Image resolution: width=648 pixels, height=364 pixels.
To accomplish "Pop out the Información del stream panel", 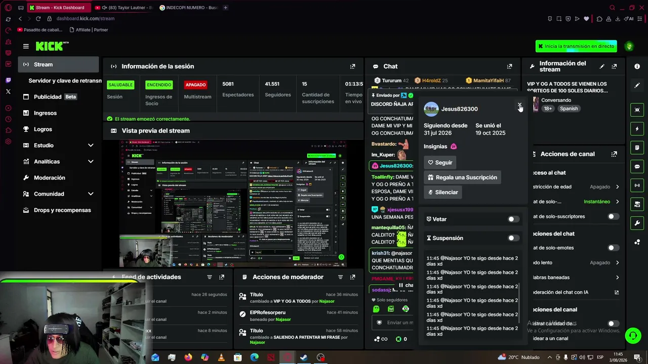I will [x=614, y=66].
